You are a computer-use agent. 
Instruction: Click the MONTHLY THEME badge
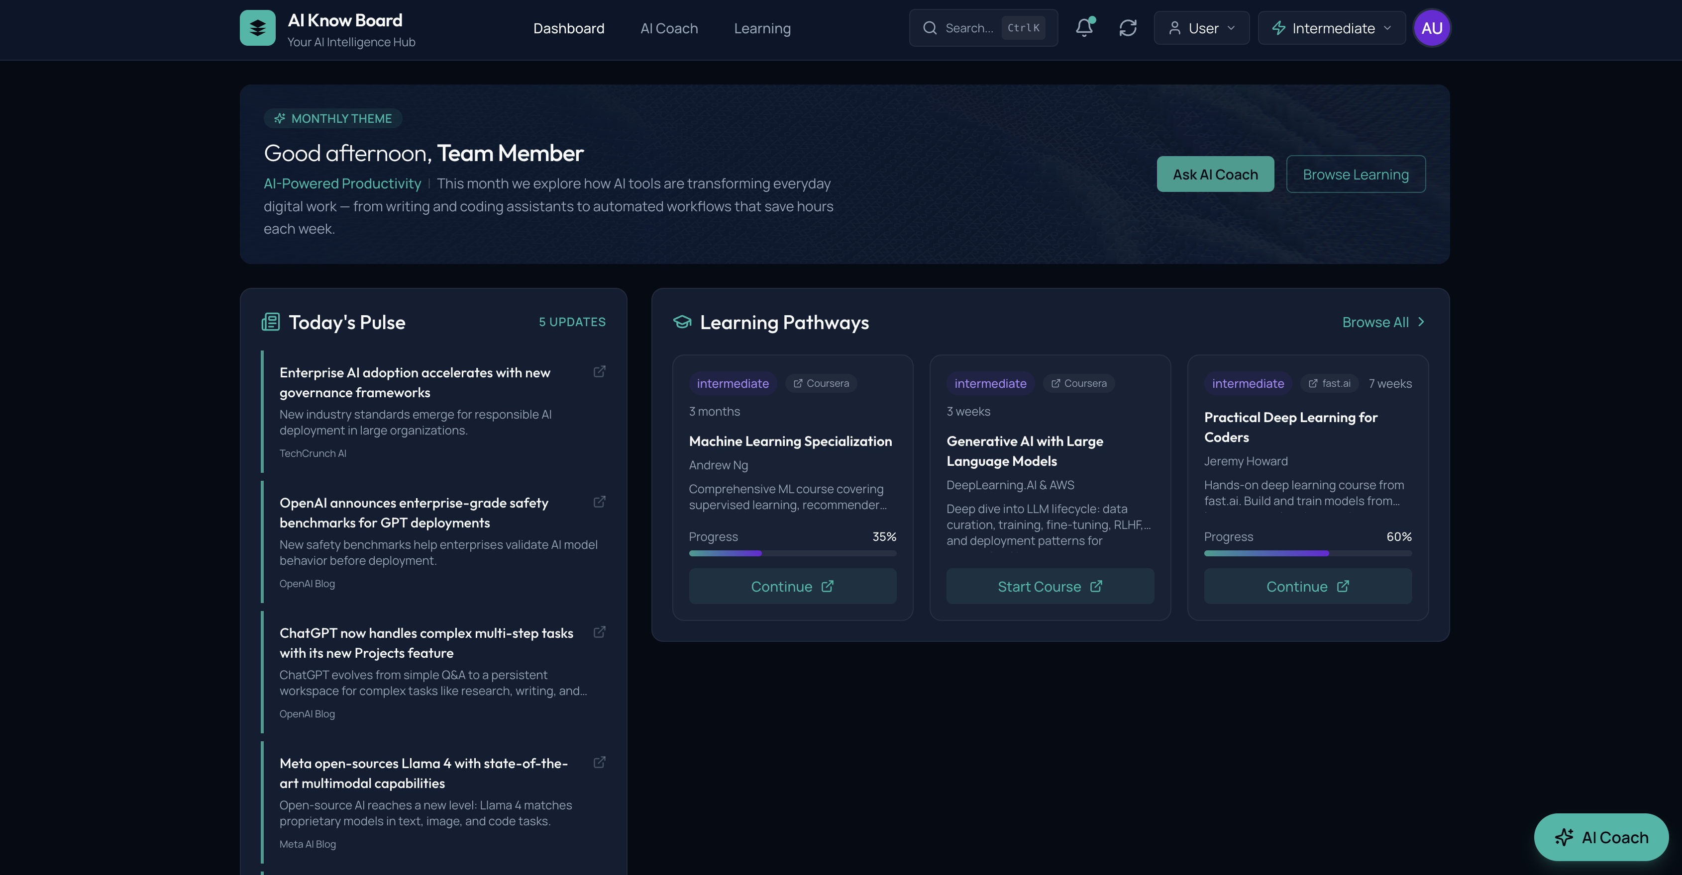click(332, 118)
